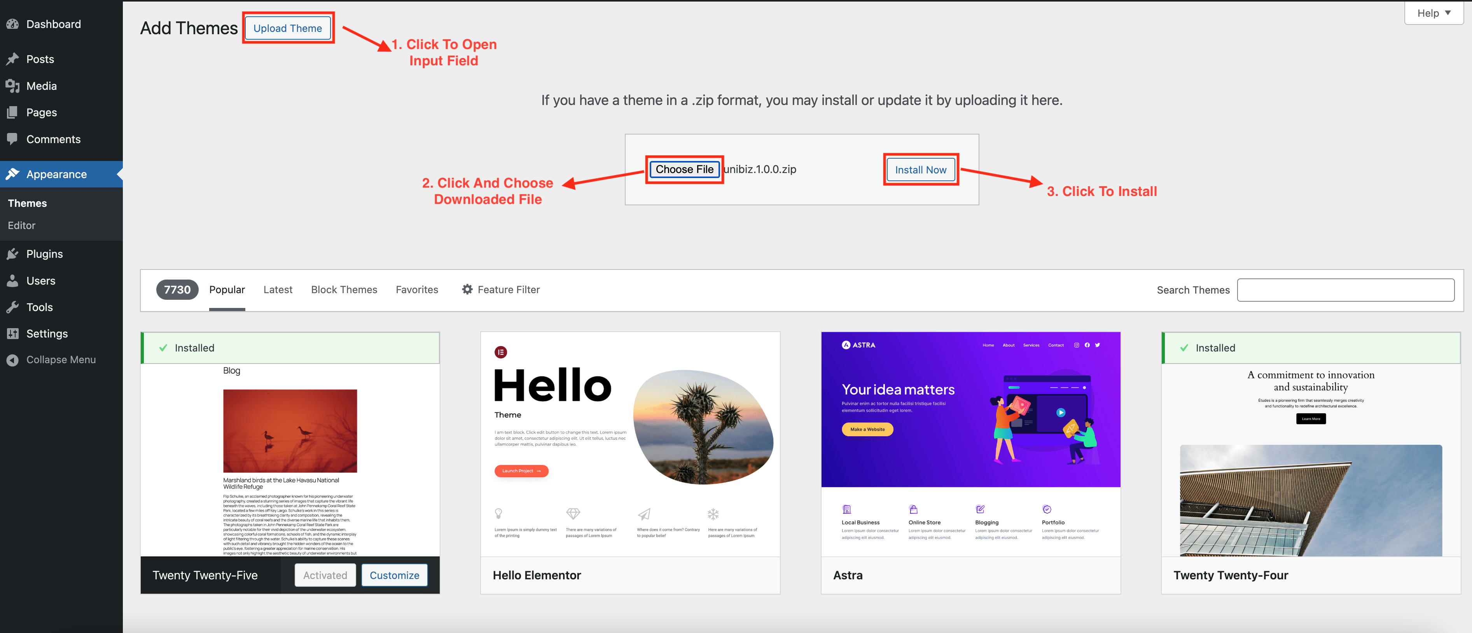Click the Pages icon in sidebar
Viewport: 1472px width, 633px height.
(12, 112)
